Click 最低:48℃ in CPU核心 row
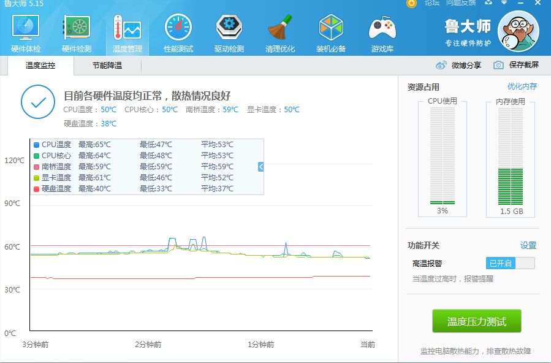The image size is (551, 363). click(x=156, y=155)
